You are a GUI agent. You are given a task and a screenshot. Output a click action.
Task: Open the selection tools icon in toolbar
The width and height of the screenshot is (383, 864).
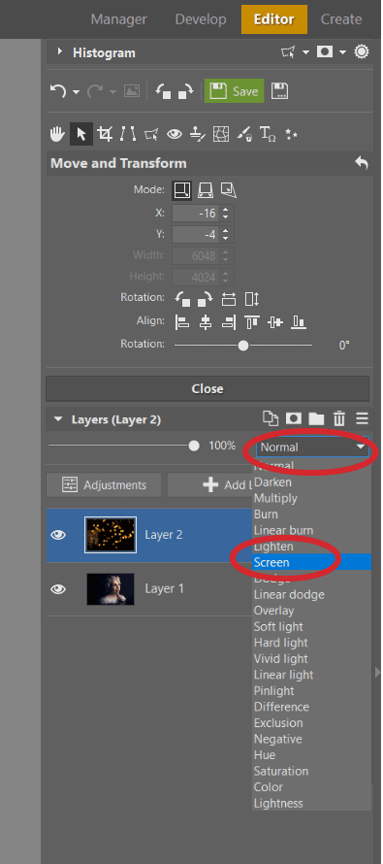pyautogui.click(x=151, y=134)
